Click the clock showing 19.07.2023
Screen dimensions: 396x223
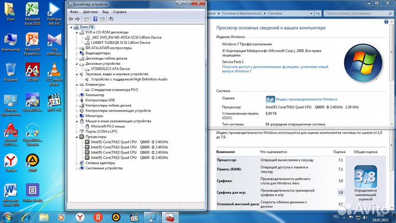381,218
